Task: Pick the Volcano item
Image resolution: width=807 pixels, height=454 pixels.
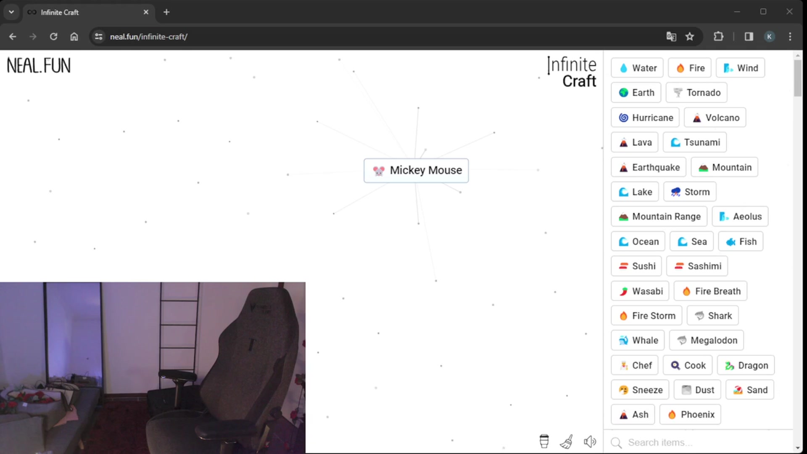Action: [x=715, y=118]
